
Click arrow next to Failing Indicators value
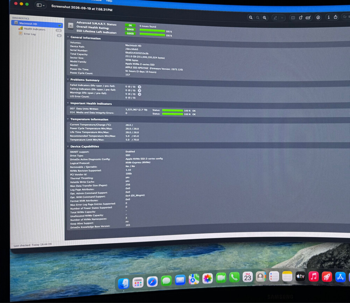point(140,91)
